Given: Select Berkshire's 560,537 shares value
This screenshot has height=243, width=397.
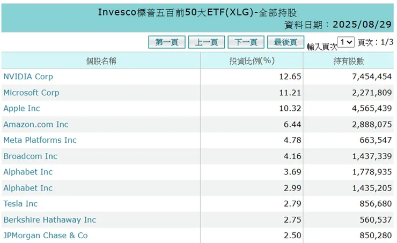Looking at the screenshot, I should click(376, 220).
